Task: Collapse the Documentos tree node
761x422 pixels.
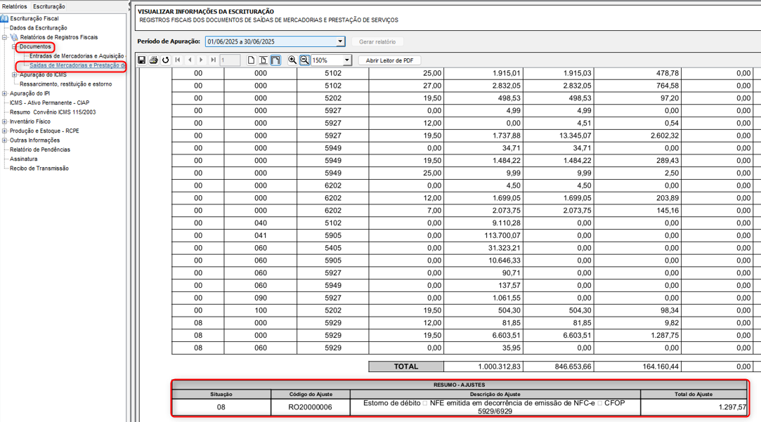Action: (14, 47)
